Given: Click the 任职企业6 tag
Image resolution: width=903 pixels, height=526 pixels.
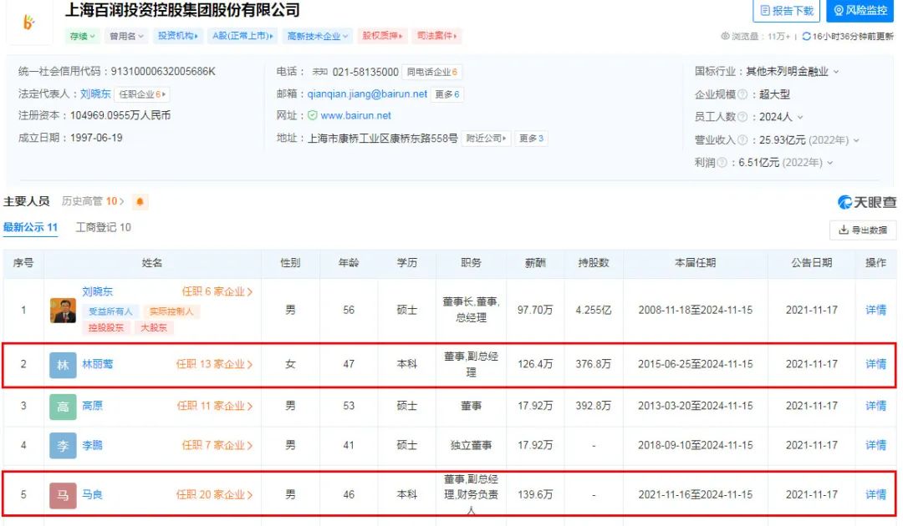Looking at the screenshot, I should [142, 94].
